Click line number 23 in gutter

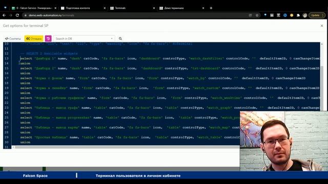click(x=6, y=108)
